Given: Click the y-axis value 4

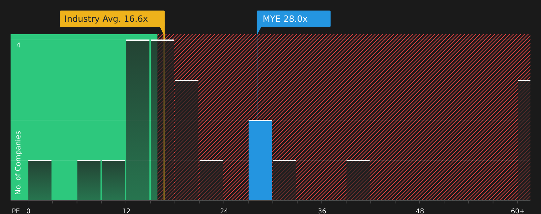Looking at the screenshot, I should (x=18, y=45).
